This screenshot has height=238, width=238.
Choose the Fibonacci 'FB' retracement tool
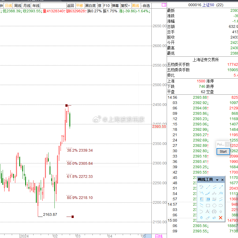[x=208, y=199]
